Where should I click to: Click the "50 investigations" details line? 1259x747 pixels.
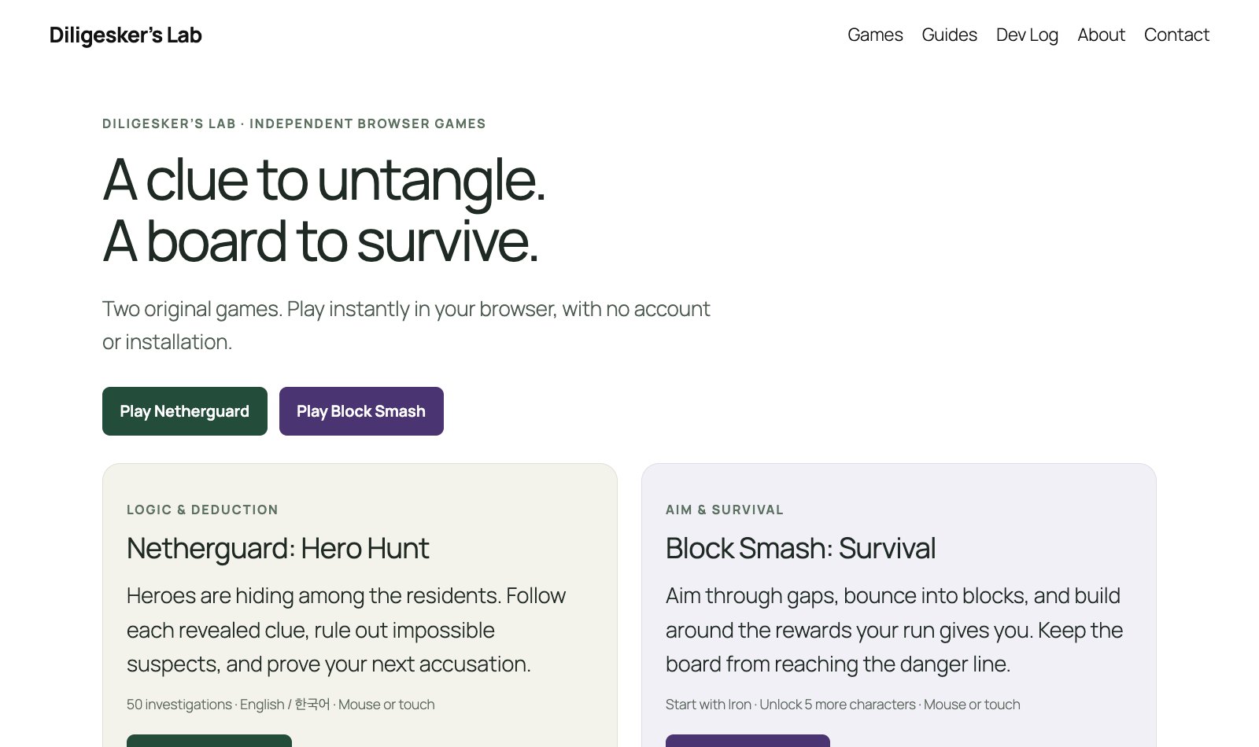click(x=280, y=705)
